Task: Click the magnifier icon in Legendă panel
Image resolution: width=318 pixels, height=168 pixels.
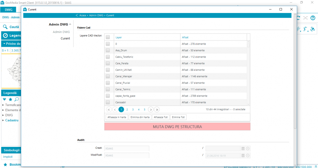Action: click(x=16, y=99)
